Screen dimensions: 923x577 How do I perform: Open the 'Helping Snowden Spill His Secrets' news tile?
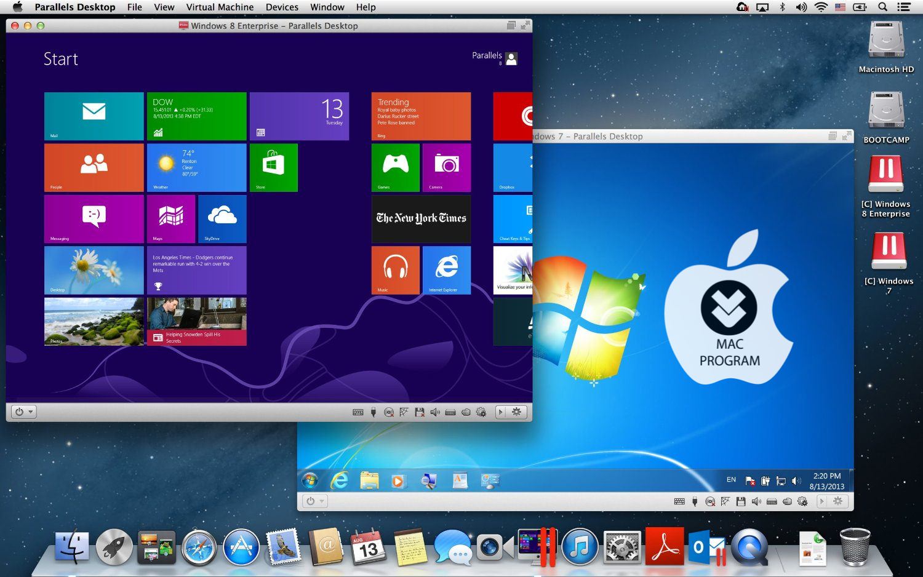coord(196,322)
